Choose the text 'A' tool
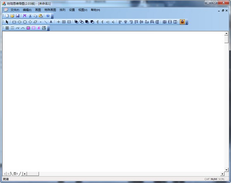This screenshot has height=183, width=231. 51,22
